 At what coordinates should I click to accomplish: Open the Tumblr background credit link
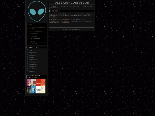(67, 21)
